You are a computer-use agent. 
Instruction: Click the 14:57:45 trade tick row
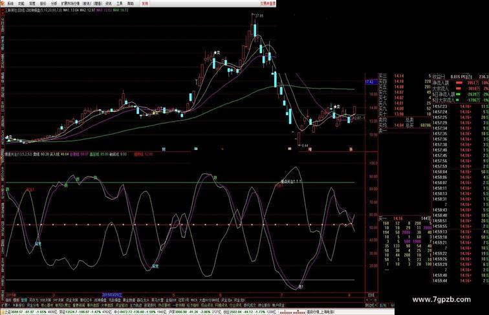[461, 155]
